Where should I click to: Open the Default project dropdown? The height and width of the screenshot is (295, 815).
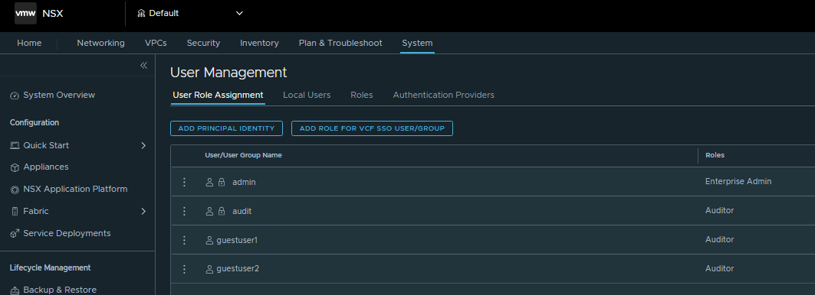click(190, 14)
